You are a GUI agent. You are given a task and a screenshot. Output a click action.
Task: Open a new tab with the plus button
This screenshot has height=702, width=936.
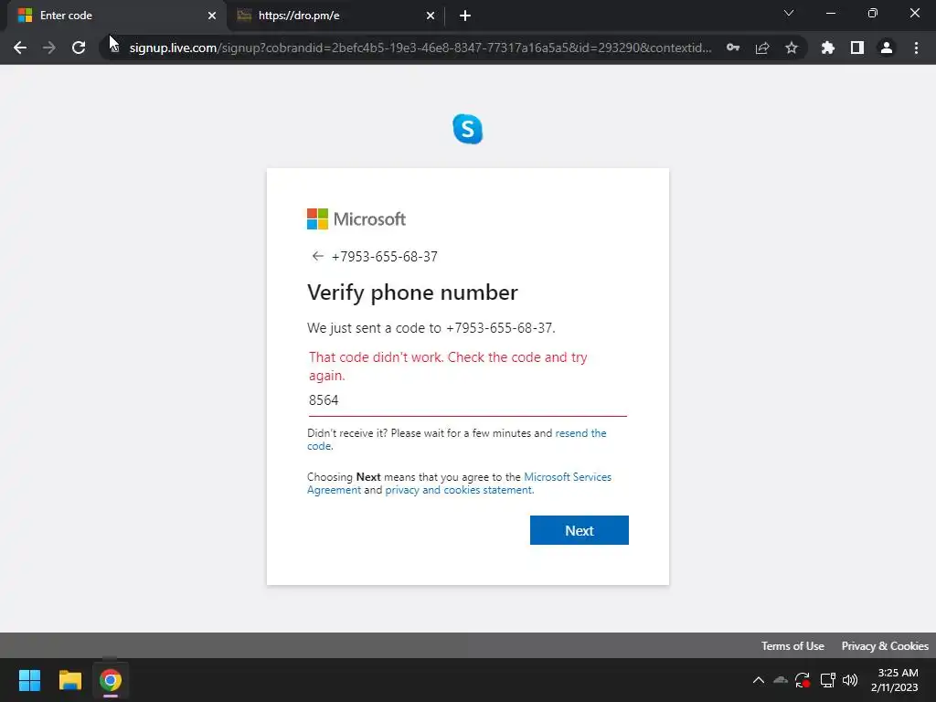click(465, 16)
